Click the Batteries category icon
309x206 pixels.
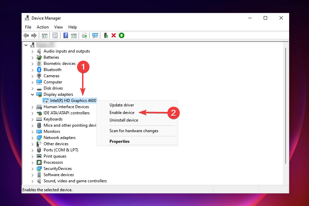39,57
